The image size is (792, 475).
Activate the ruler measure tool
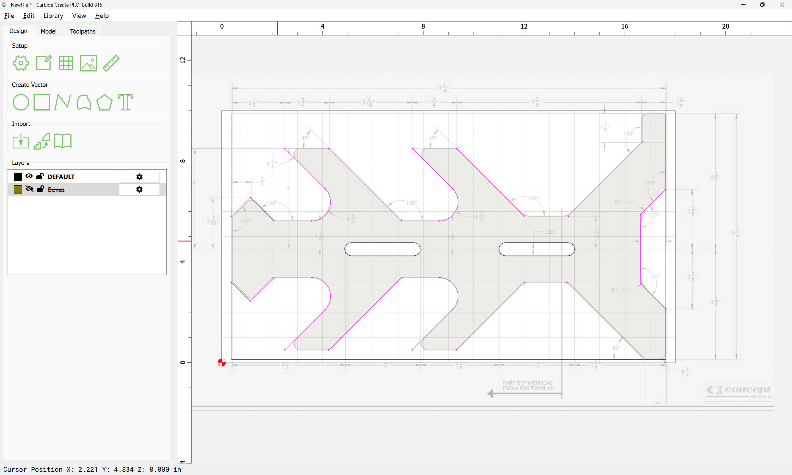click(x=111, y=63)
